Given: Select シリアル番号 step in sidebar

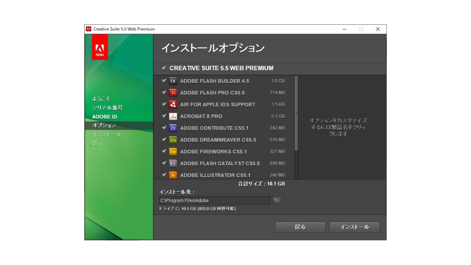Looking at the screenshot, I should pos(107,108).
